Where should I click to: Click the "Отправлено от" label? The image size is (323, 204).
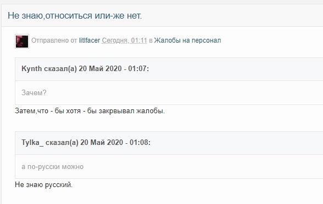pyautogui.click(x=54, y=40)
